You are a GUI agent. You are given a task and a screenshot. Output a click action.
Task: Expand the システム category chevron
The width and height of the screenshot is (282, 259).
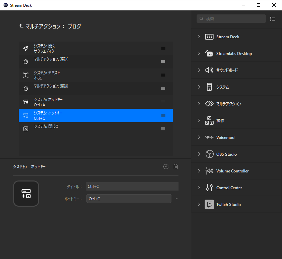[199, 87]
